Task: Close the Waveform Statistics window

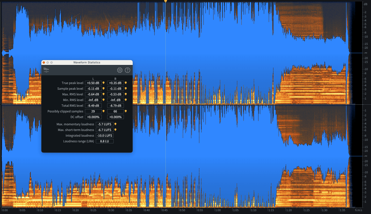Action: (x=44, y=62)
